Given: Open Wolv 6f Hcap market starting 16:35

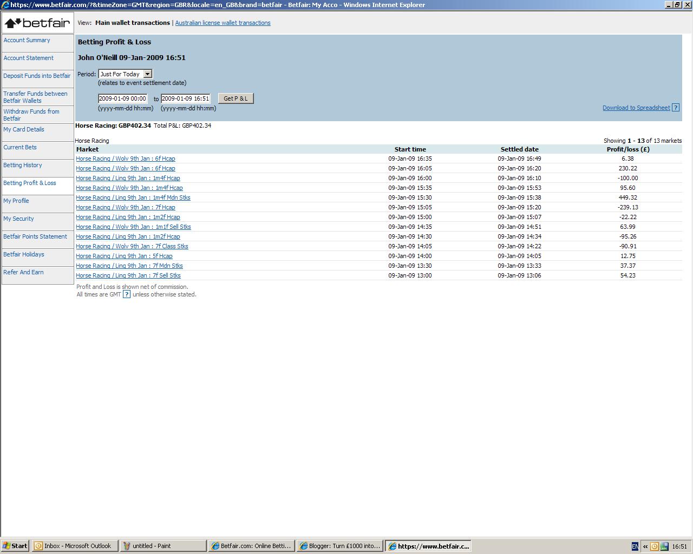Looking at the screenshot, I should 126,159.
